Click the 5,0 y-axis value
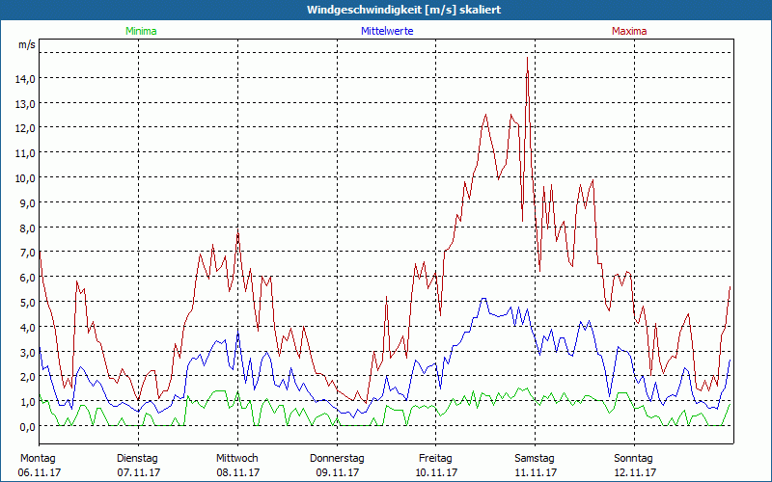Screen dimensions: 772x482 point(28,302)
